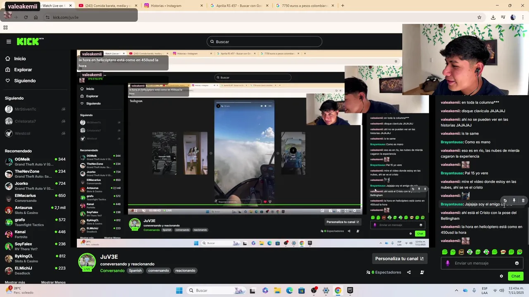Open Microsoft Edge from taskbar
This screenshot has width=529, height=297.
click(x=289, y=290)
